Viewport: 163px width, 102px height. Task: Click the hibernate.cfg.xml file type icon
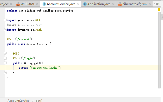(120, 4)
